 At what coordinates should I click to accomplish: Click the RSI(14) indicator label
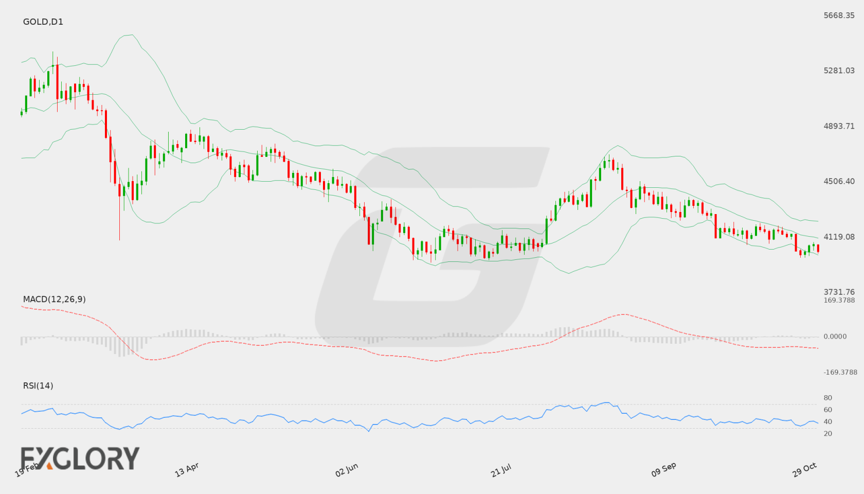pyautogui.click(x=38, y=385)
